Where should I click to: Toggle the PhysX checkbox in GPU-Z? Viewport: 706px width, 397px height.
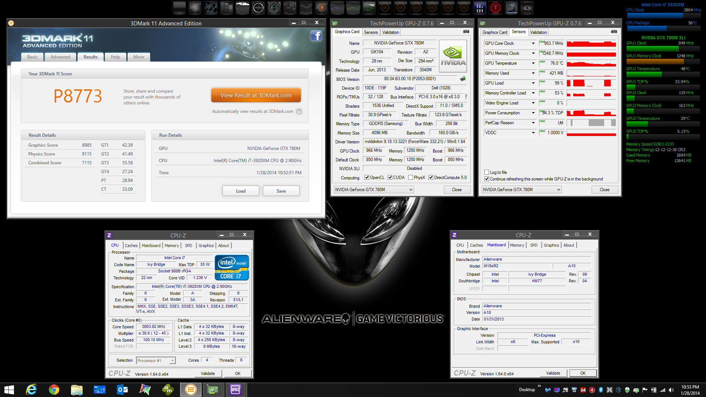coord(410,178)
